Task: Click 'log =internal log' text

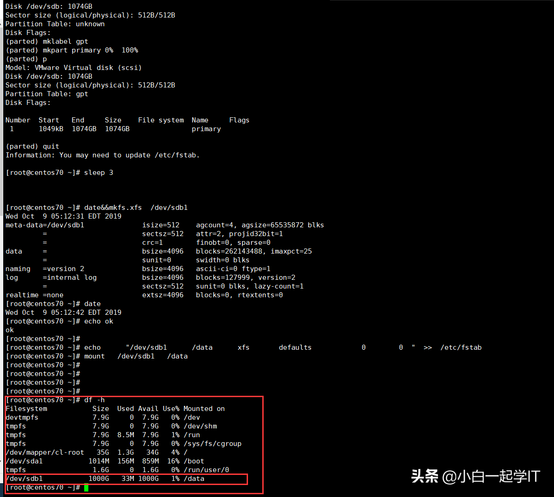Action: click(51, 277)
